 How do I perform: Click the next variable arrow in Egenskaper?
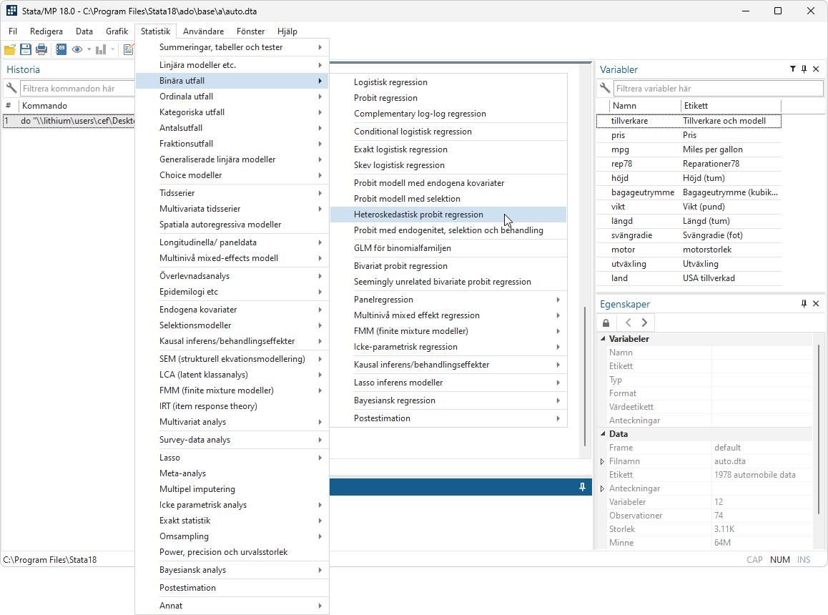[x=644, y=323]
